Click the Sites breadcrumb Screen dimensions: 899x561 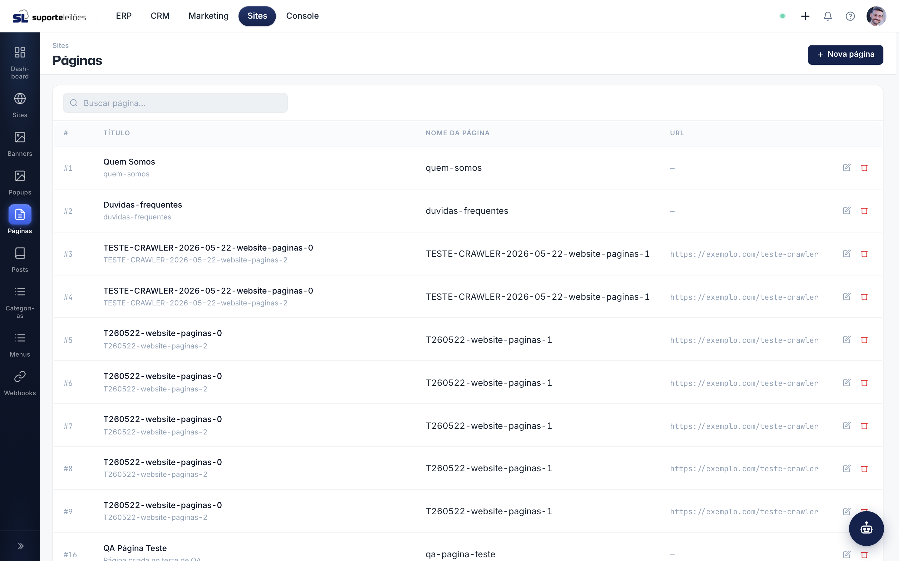[x=61, y=46]
